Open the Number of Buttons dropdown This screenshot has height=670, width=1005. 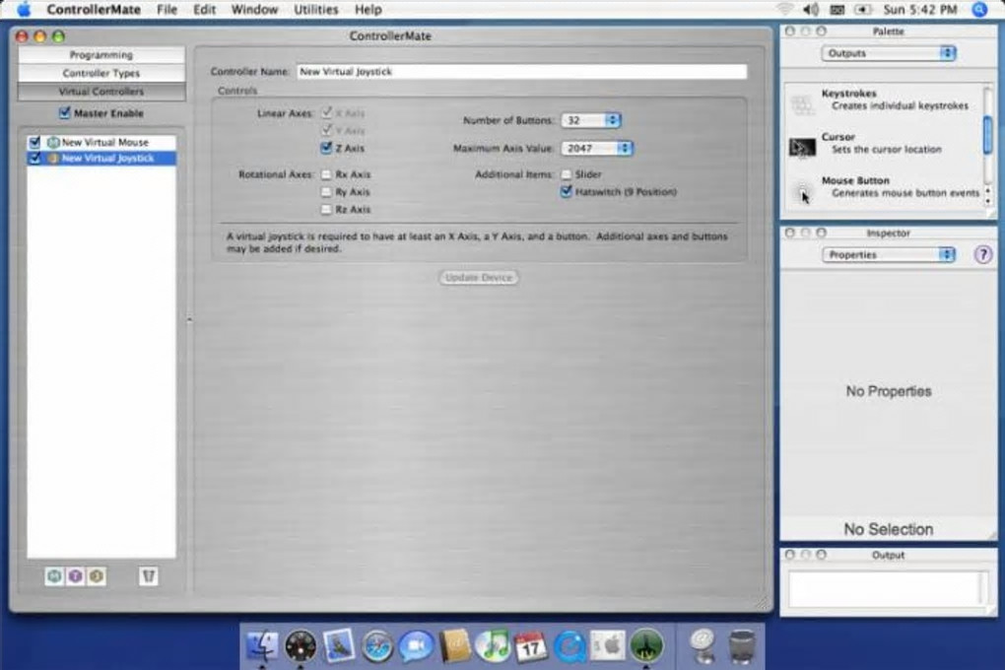pos(591,120)
